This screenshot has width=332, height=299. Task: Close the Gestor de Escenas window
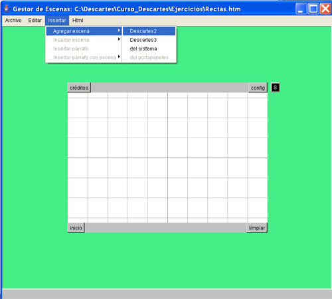coord(325,9)
